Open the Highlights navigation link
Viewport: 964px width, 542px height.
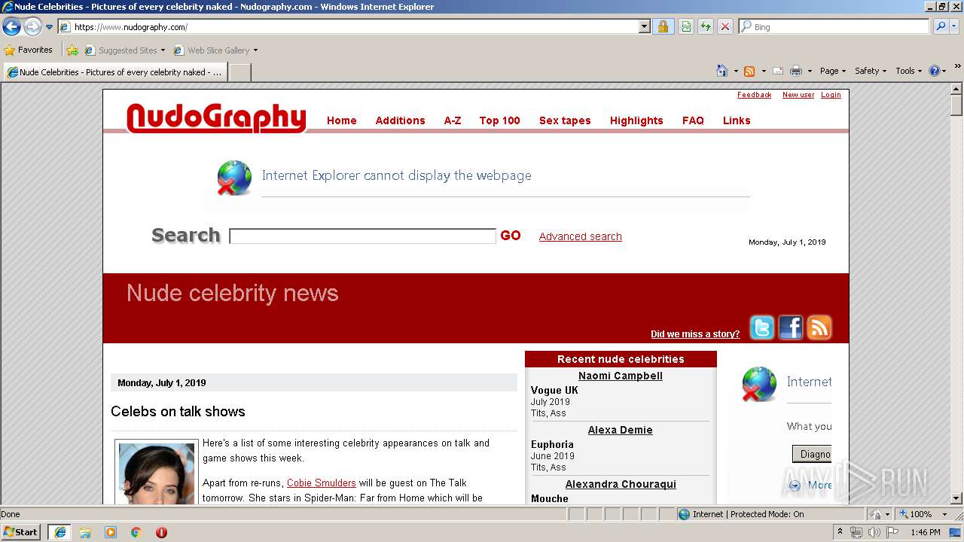point(636,120)
